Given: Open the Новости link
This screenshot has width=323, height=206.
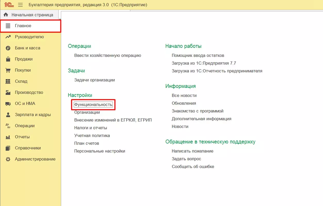Looking at the screenshot, I should point(180,127).
